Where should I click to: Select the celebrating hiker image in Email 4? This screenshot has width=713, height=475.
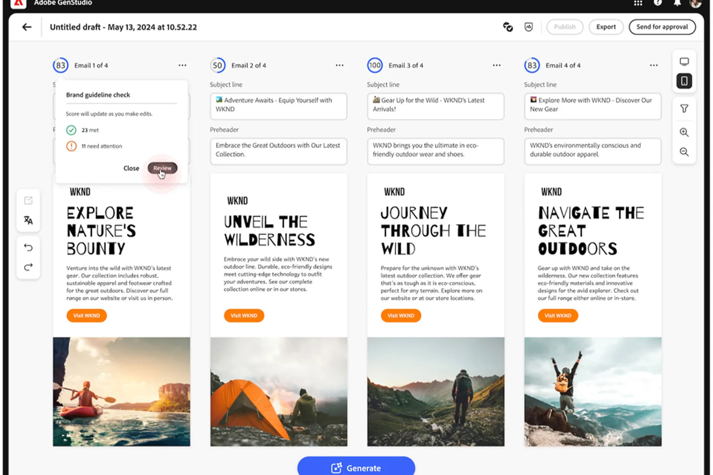pos(593,392)
